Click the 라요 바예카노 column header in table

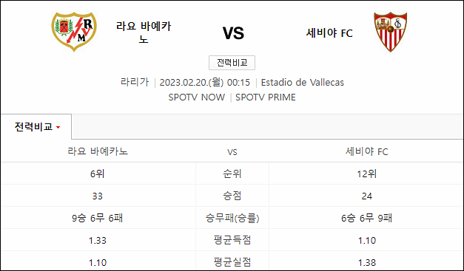pos(98,151)
